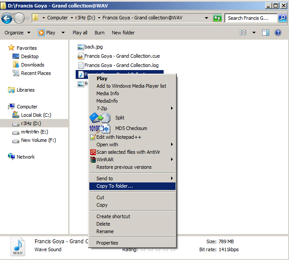Click the MD5 Checksum waveform icon
This screenshot has height=260, width=289.
coord(100,128)
